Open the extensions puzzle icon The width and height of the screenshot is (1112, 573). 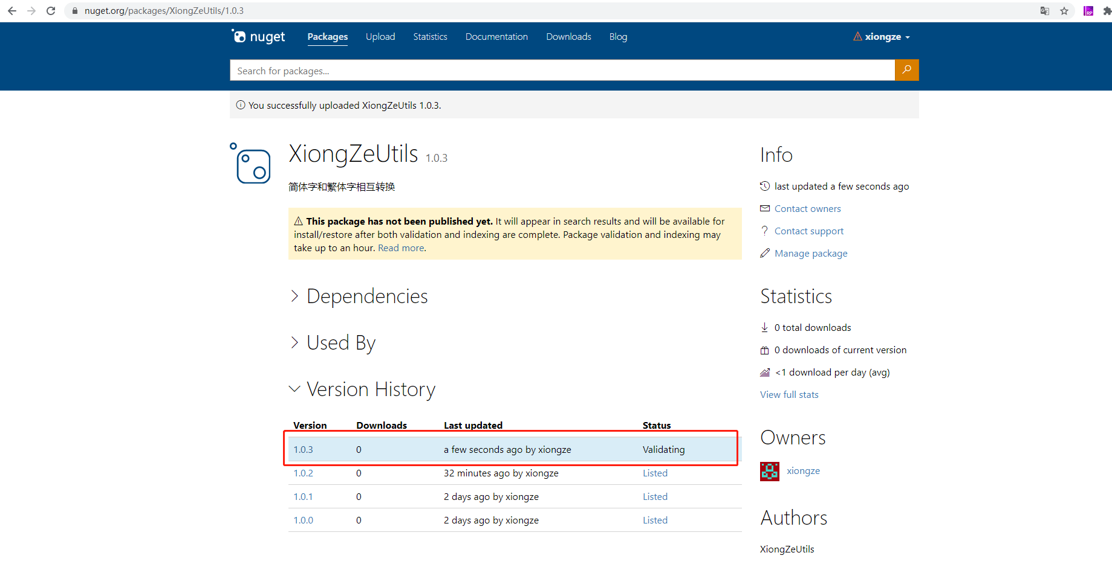(1107, 11)
